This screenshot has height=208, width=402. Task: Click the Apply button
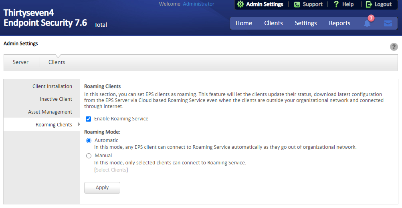[x=102, y=188]
